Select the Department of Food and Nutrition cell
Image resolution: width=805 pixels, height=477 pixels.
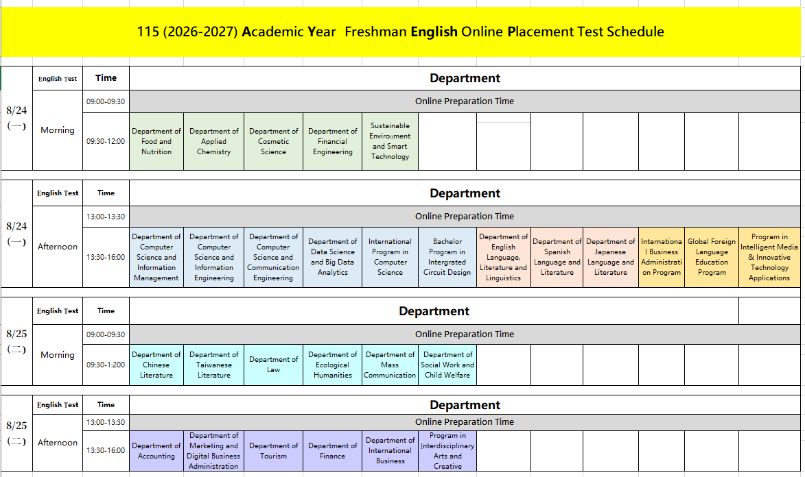[156, 141]
